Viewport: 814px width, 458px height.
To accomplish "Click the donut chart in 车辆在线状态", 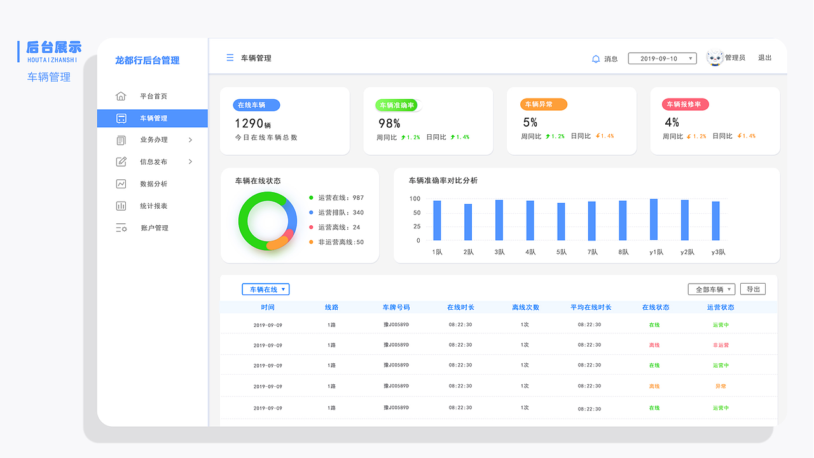I will click(268, 221).
